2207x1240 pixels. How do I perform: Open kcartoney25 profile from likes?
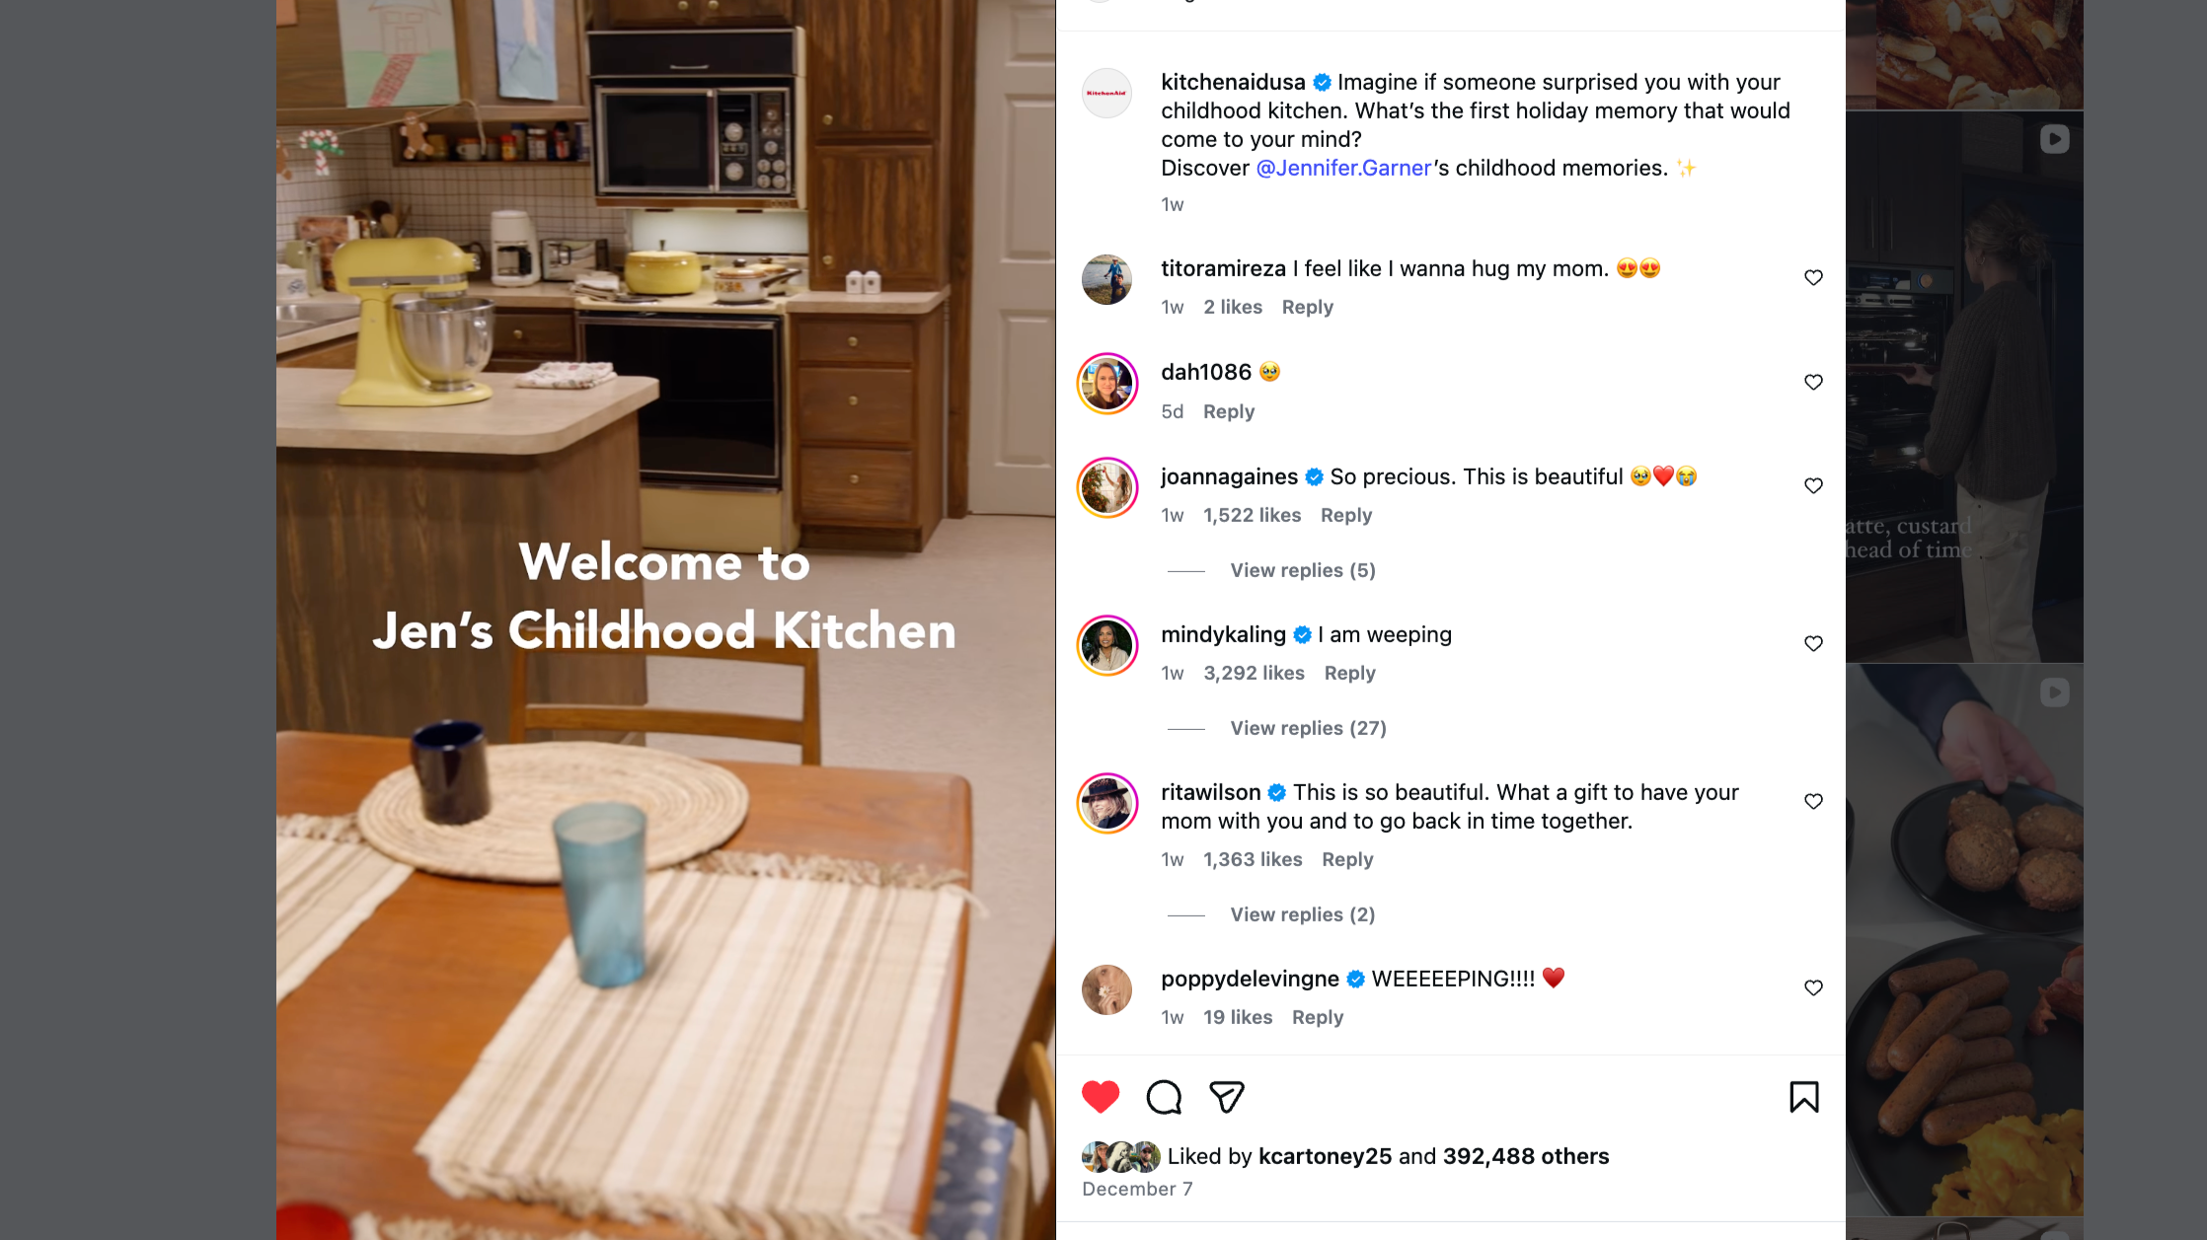coord(1325,1156)
